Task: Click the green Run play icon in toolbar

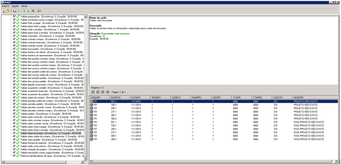Action: pos(28,11)
